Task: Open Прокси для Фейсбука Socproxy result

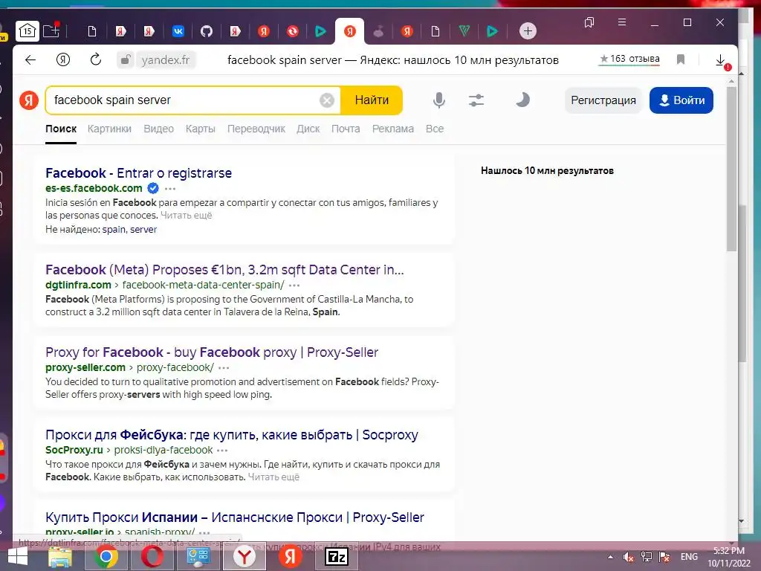Action: point(232,434)
